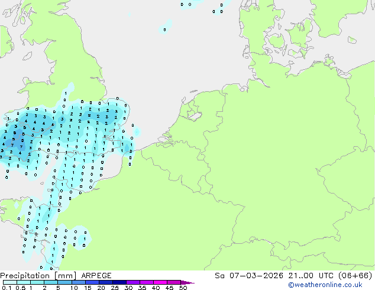Click the '30' legend scale label

(x=128, y=288)
